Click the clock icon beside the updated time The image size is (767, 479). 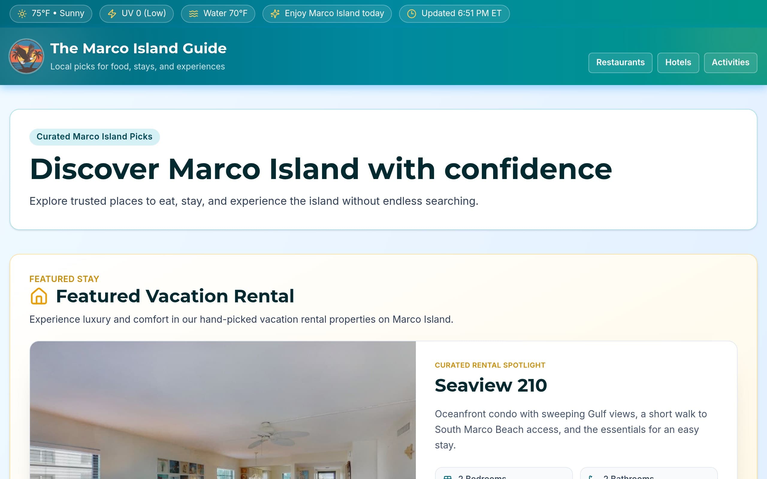412,13
